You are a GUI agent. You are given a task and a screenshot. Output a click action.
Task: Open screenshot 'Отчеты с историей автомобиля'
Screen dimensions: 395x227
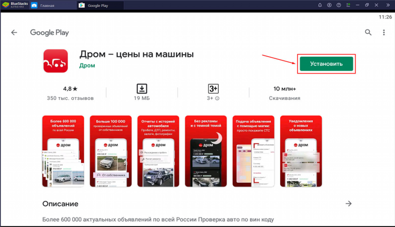point(158,151)
